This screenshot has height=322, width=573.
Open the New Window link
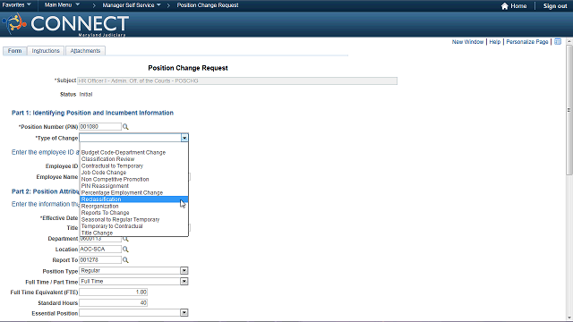coord(467,42)
